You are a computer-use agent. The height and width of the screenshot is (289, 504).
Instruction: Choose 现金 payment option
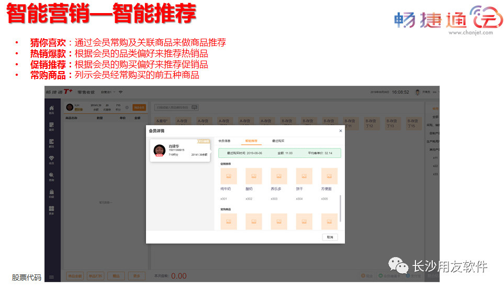point(367,276)
